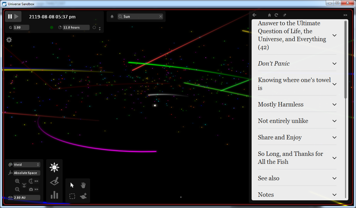Expand the Mostly Harmless section
The width and height of the screenshot is (356, 208).
(297, 104)
